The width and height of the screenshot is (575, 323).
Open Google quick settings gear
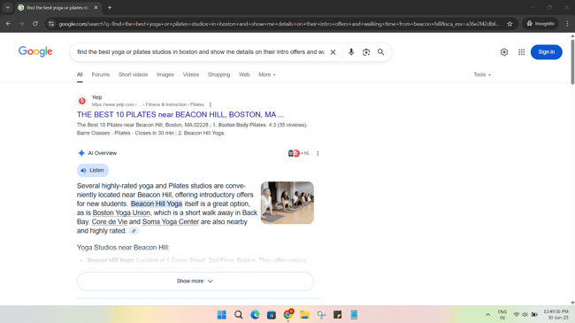[x=504, y=52]
